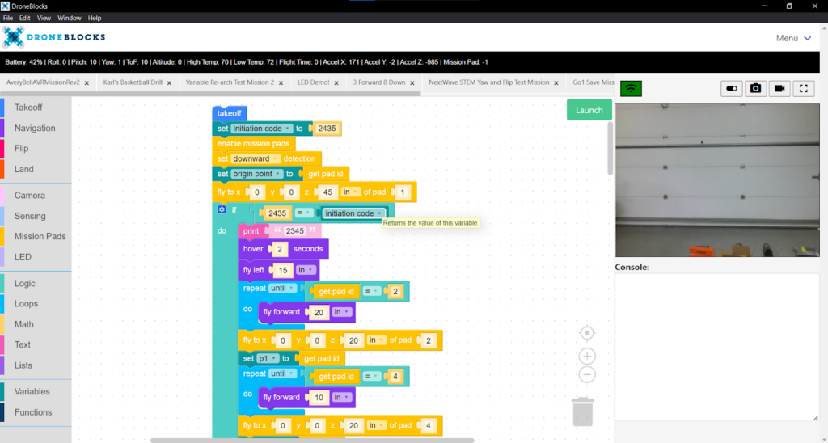Open the gear settings on the if block
The image size is (828, 443).
(222, 209)
